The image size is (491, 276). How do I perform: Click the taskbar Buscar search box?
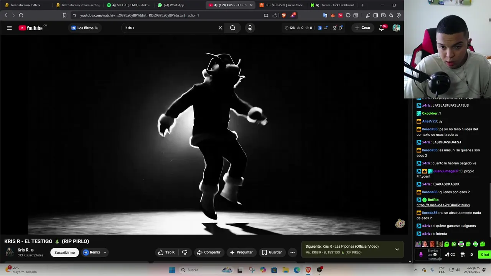coord(206,270)
